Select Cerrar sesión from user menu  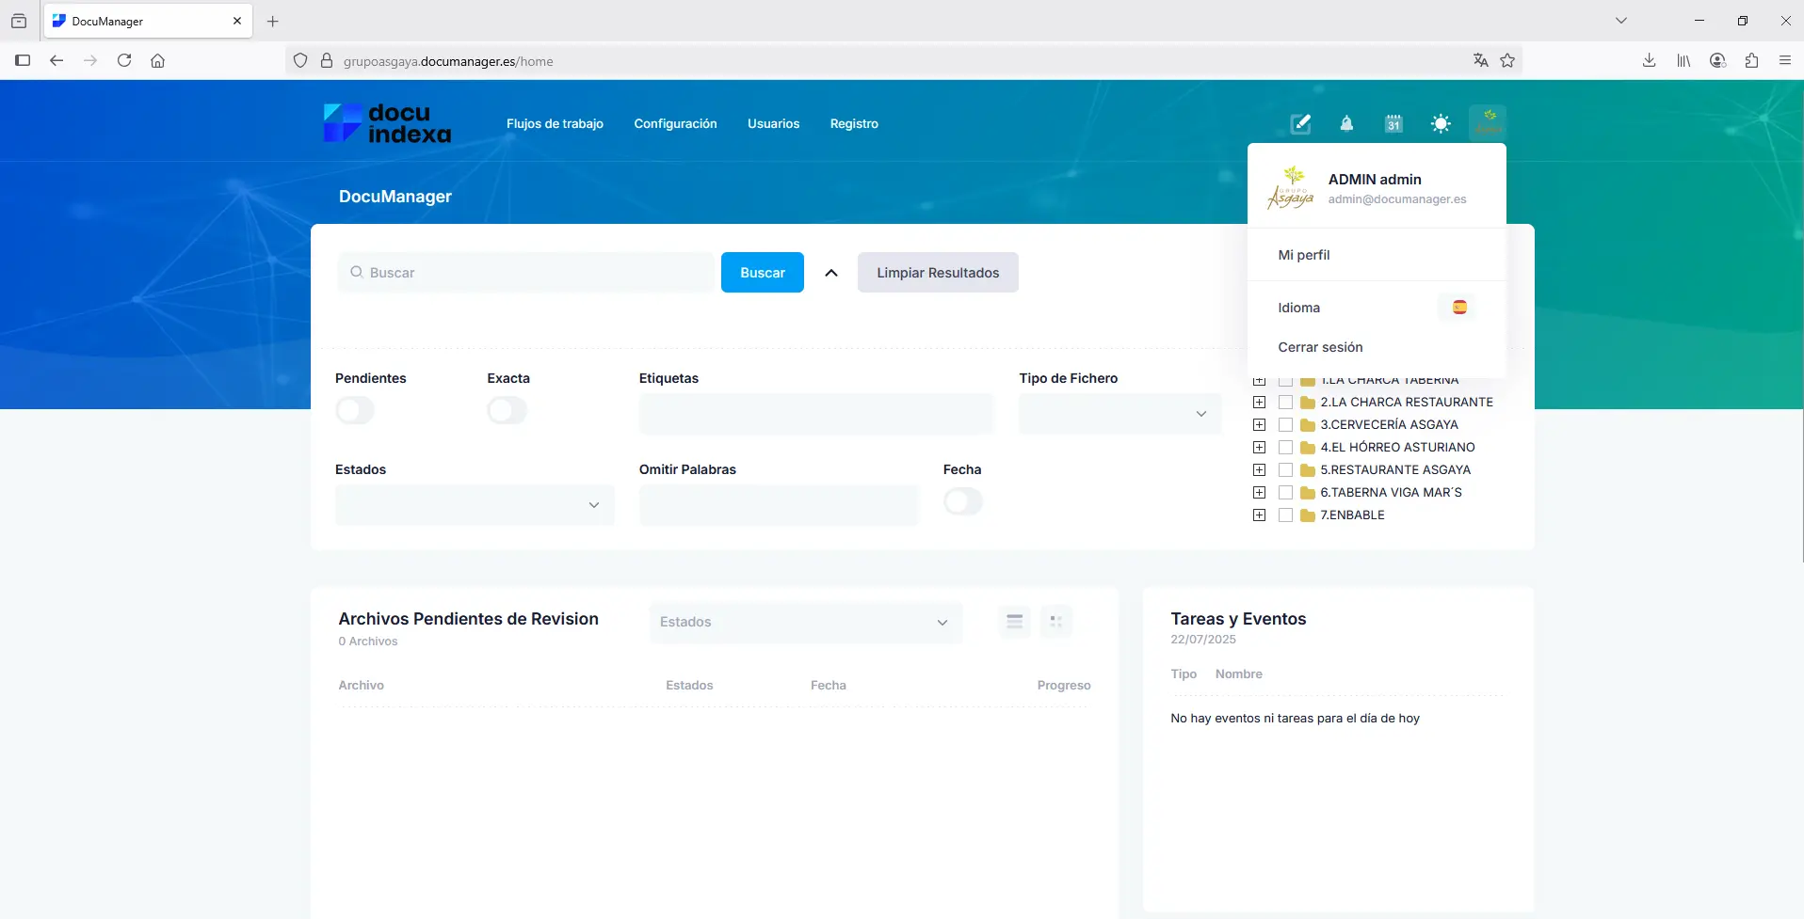click(1320, 347)
